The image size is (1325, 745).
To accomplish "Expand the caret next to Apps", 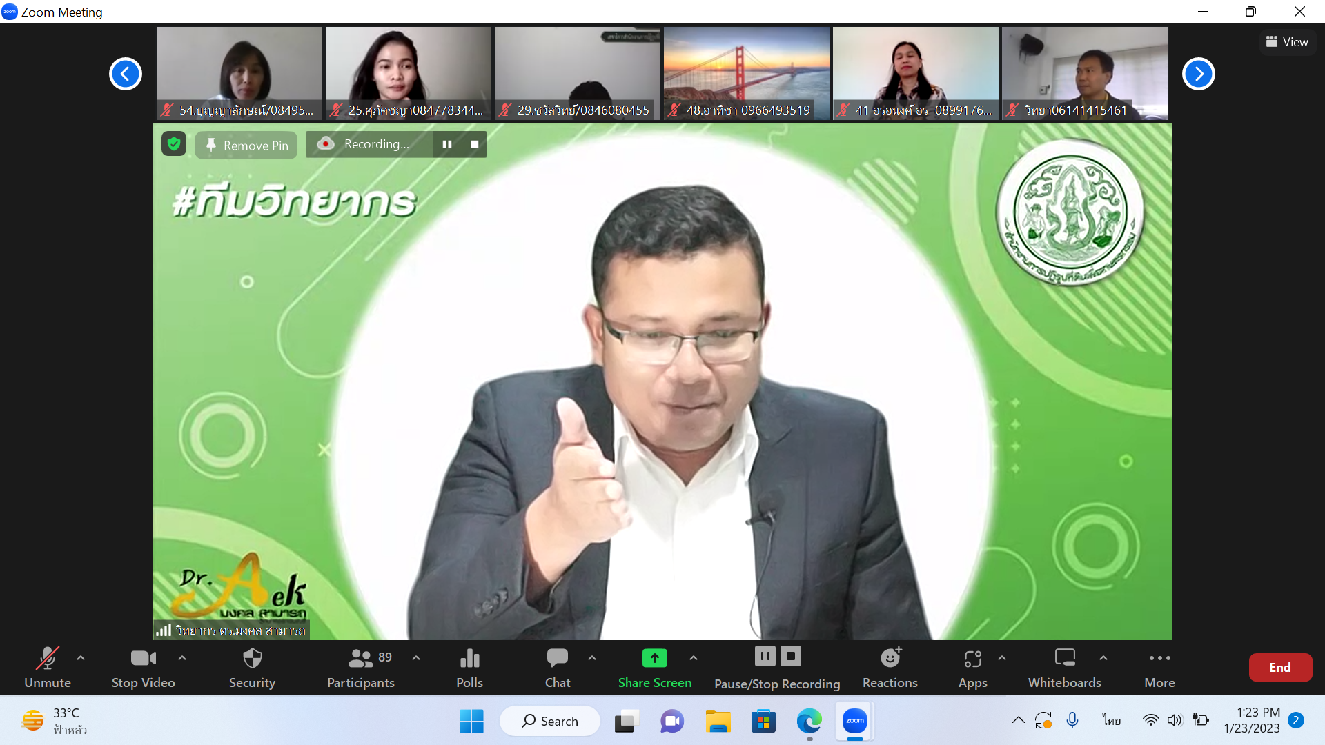I will (1002, 658).
